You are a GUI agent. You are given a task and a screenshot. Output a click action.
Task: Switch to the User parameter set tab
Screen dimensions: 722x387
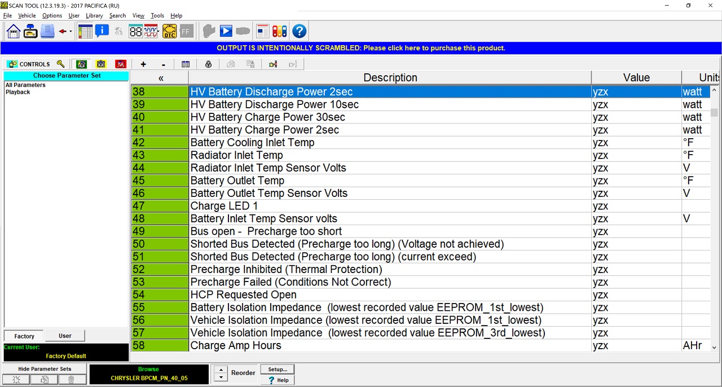(65, 335)
